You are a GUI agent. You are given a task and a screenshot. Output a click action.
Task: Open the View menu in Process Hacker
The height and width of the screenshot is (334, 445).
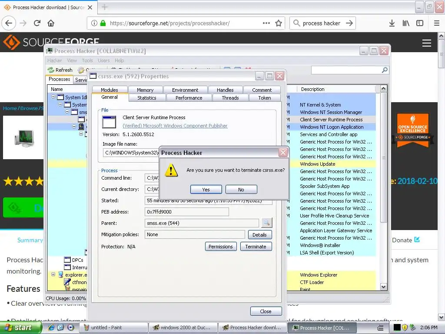(72, 60)
